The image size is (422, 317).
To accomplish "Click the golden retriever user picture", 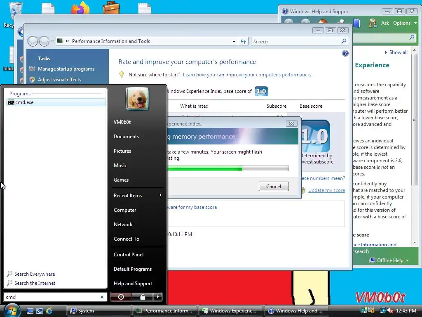I will [x=137, y=99].
